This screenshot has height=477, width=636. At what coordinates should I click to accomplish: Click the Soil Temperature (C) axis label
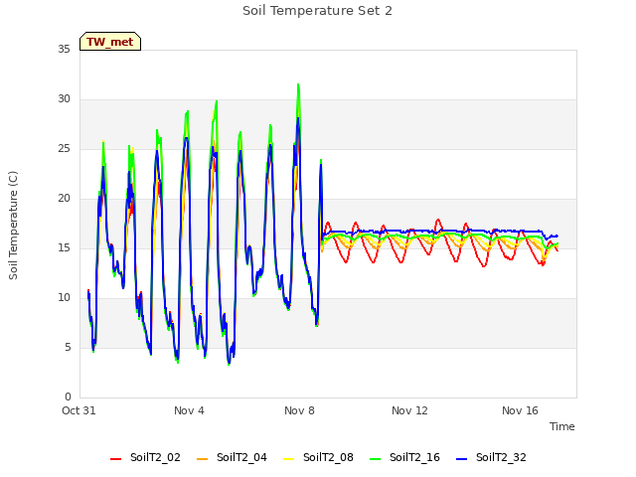click(13, 226)
